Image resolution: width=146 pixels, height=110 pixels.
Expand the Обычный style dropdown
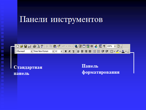31,51
